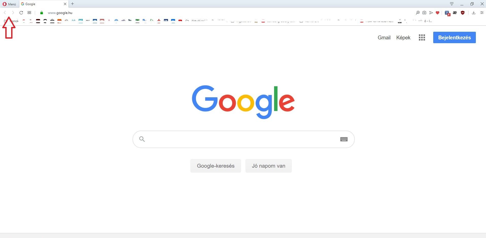486x238 pixels.
Task: Open the uBlock Origin shield extension
Action: click(x=463, y=13)
